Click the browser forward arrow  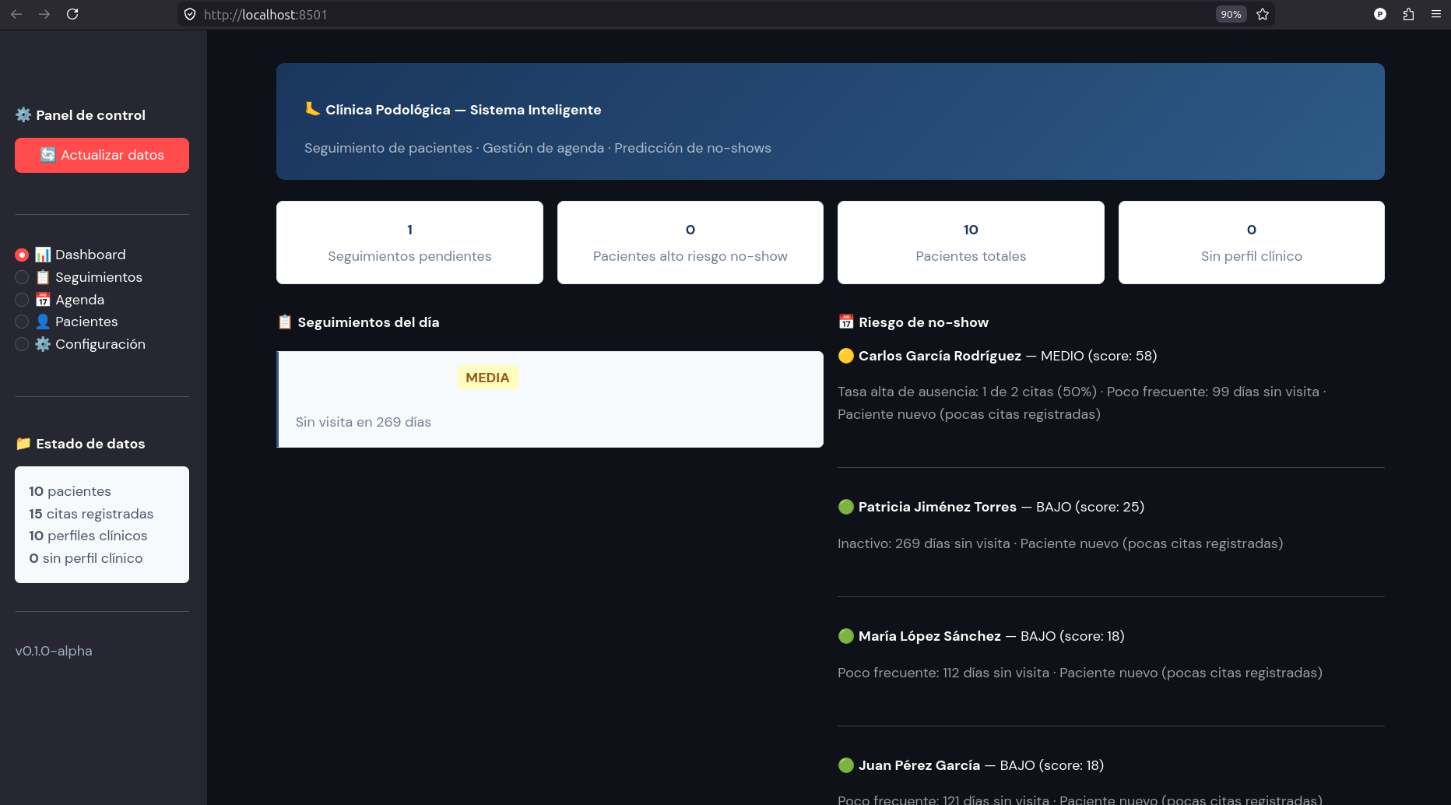pyautogui.click(x=44, y=14)
